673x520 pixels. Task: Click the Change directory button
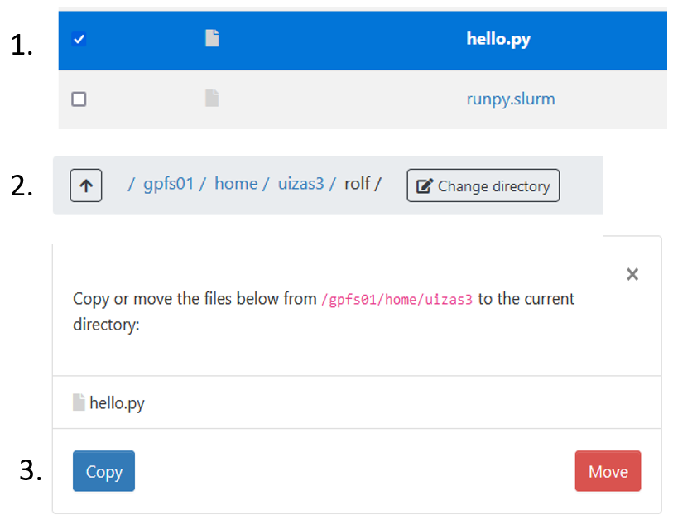(x=483, y=185)
